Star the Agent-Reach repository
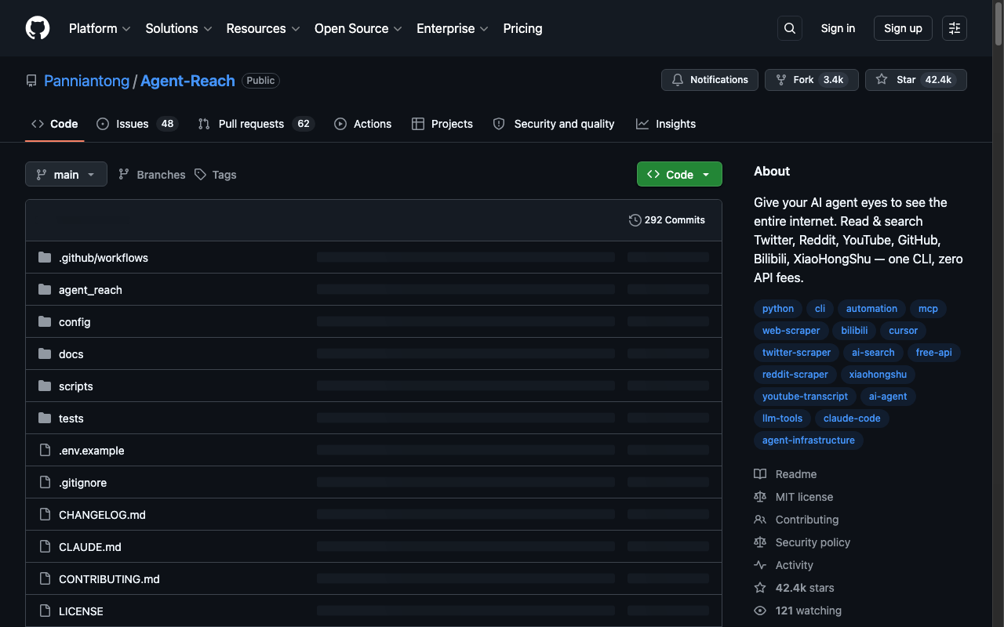 click(915, 80)
